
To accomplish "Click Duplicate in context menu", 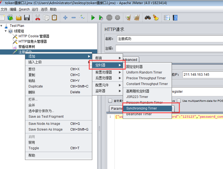I will pos(58,86).
